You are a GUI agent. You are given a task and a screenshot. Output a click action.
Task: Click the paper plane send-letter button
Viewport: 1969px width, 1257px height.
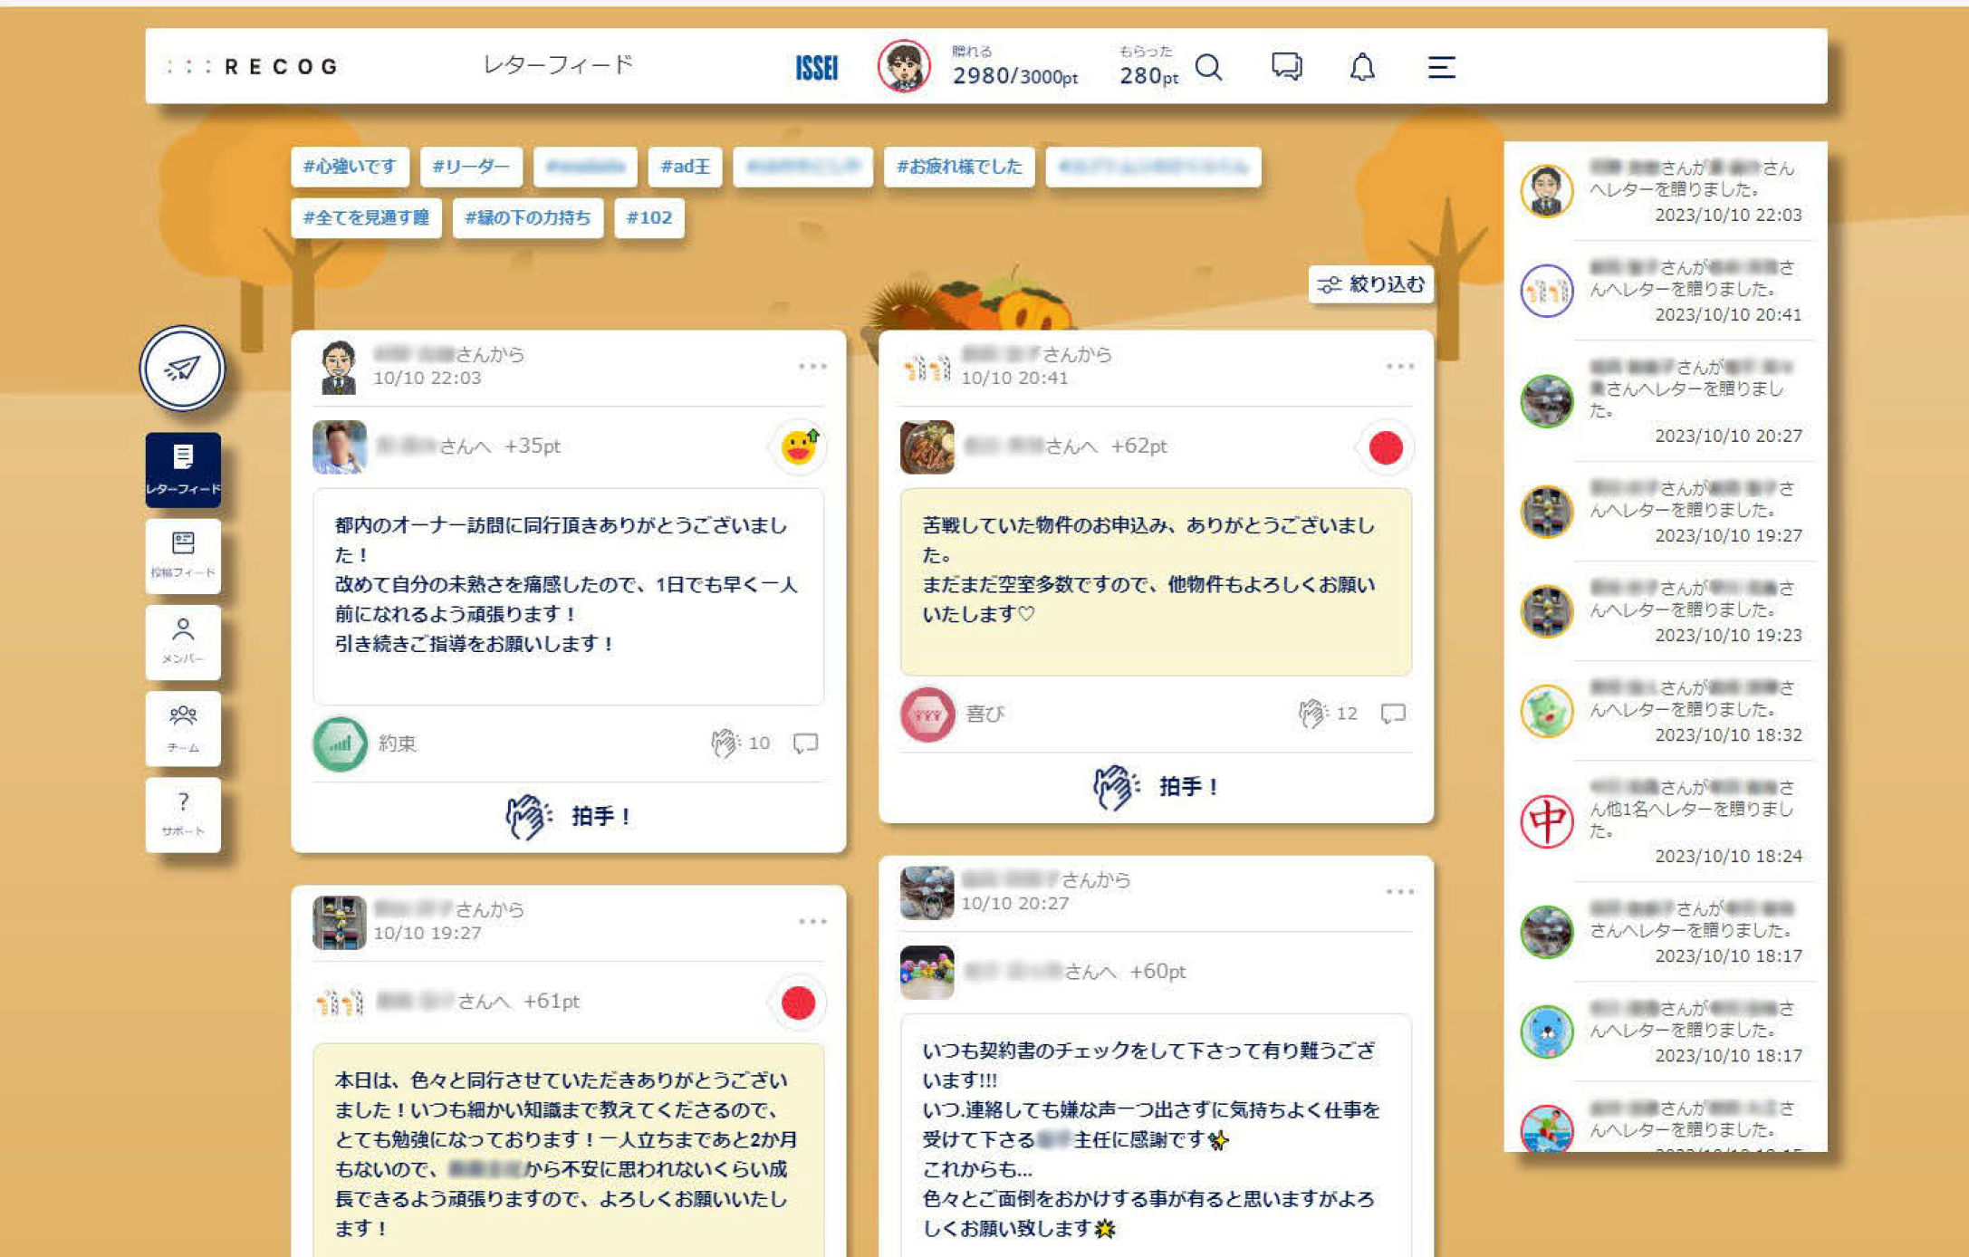182,369
